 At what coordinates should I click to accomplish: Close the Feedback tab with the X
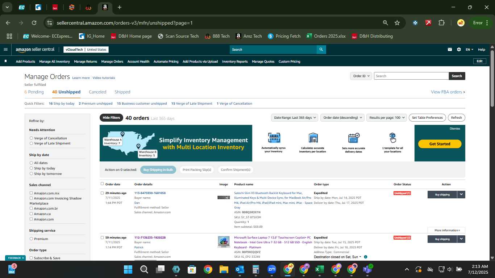click(x=23, y=258)
